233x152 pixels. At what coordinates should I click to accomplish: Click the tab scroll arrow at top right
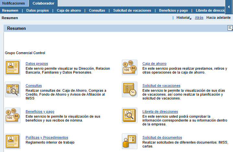click(x=229, y=7)
